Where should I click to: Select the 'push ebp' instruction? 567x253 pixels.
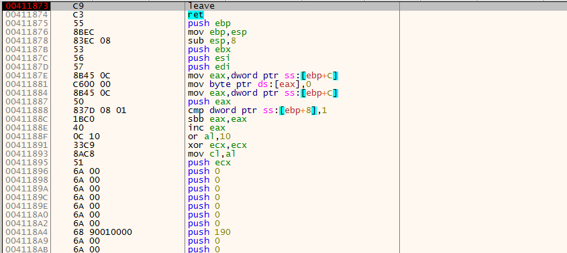[x=209, y=23]
